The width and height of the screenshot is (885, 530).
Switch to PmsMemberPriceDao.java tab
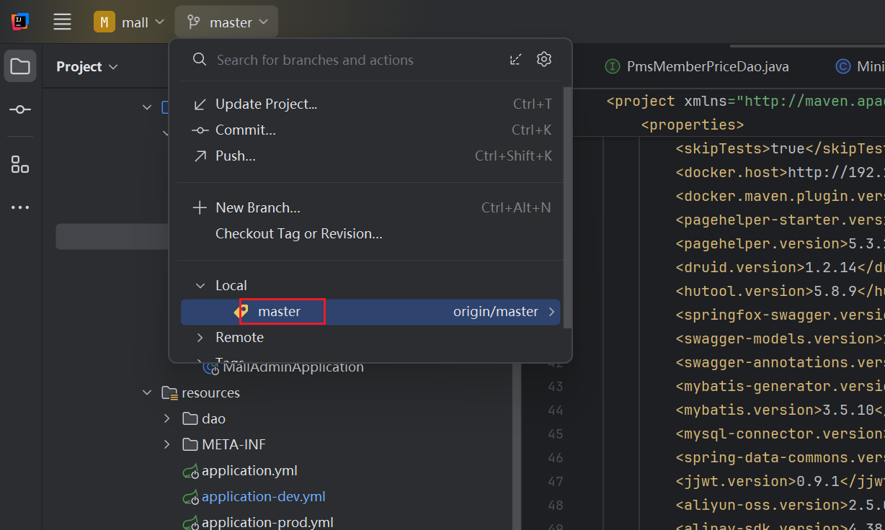tap(707, 67)
